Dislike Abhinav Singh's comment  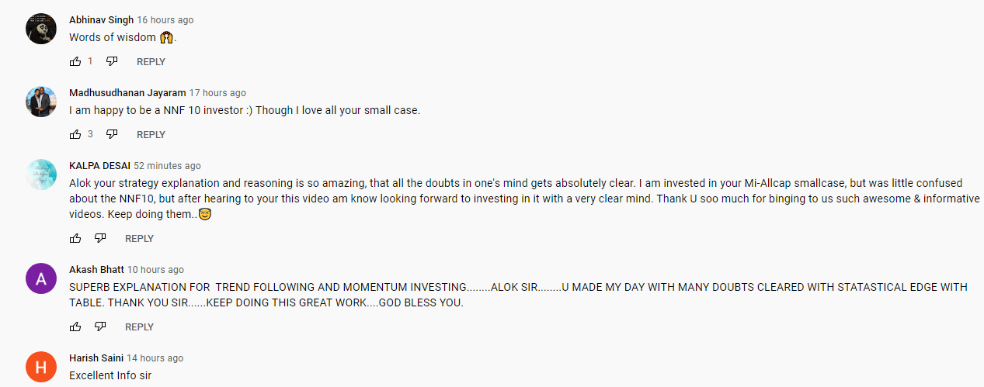[x=112, y=61]
